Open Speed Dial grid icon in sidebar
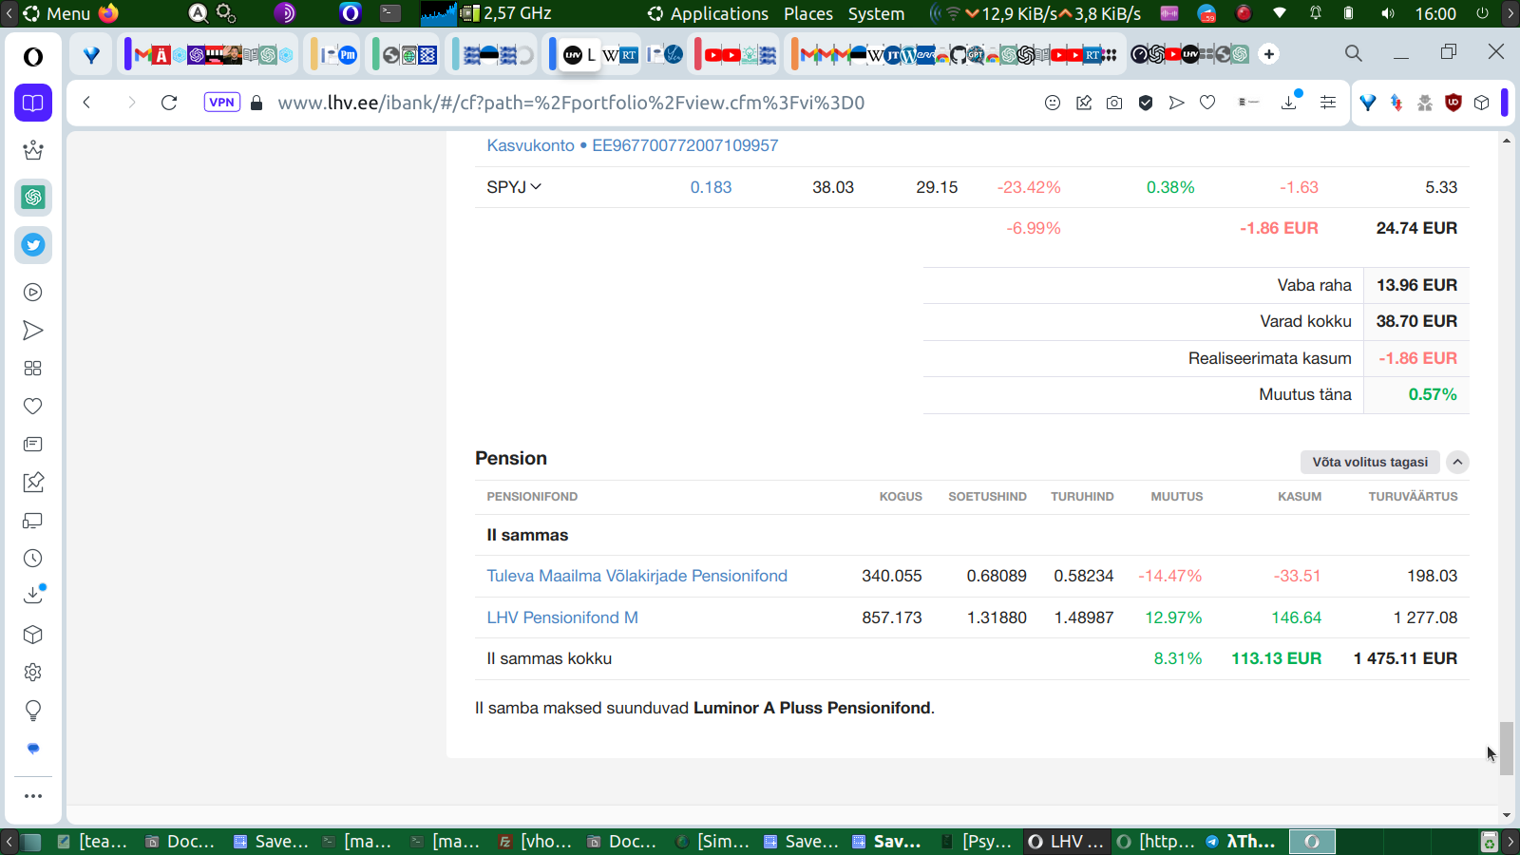Screen dimensions: 1520x855 (x=33, y=369)
